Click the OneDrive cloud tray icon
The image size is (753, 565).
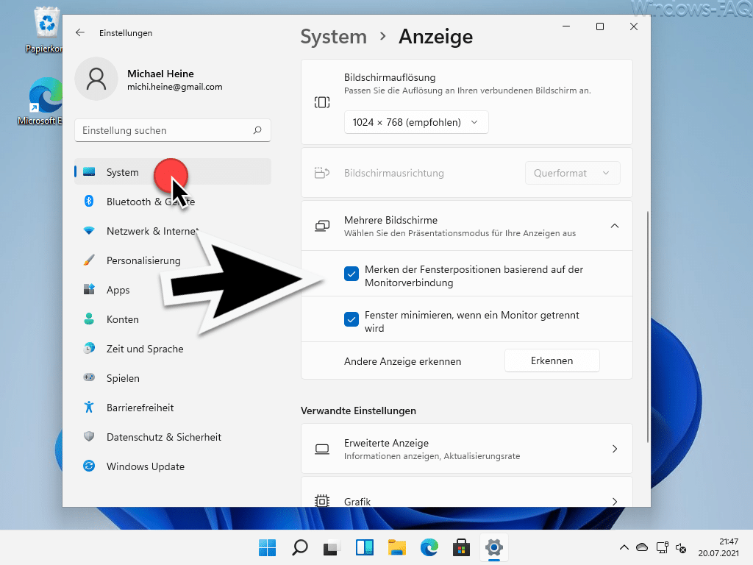pyautogui.click(x=641, y=547)
